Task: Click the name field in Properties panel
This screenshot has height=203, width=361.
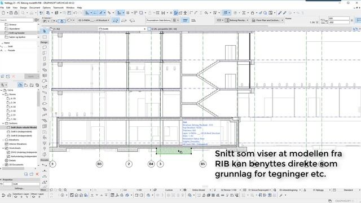Action: [26, 184]
